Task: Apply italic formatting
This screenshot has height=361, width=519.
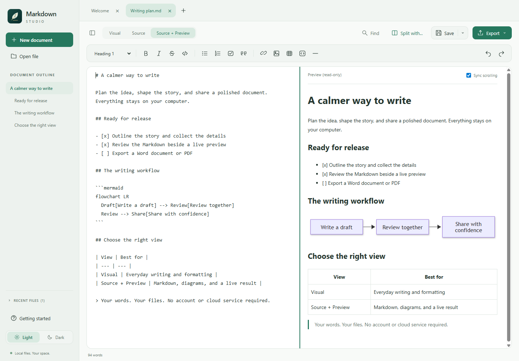Action: coord(159,53)
